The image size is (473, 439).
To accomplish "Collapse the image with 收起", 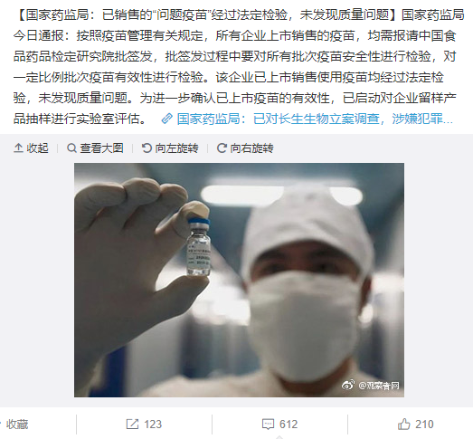I will tap(31, 148).
